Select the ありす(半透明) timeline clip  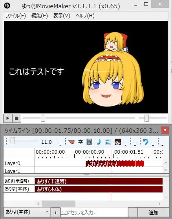pyautogui.click(x=99, y=181)
